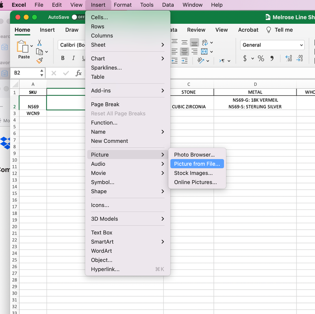Select cell A3 containing WCN9
Viewport: 315px width, 314px height.
[33, 114]
